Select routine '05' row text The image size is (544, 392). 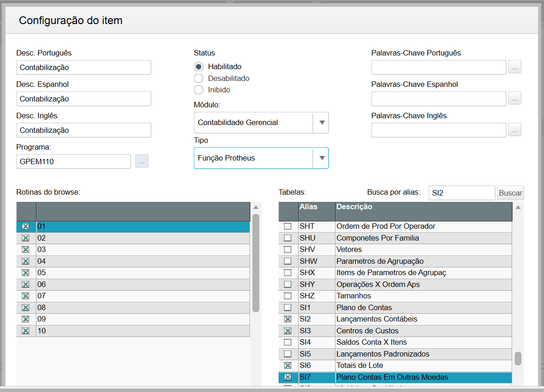click(41, 273)
